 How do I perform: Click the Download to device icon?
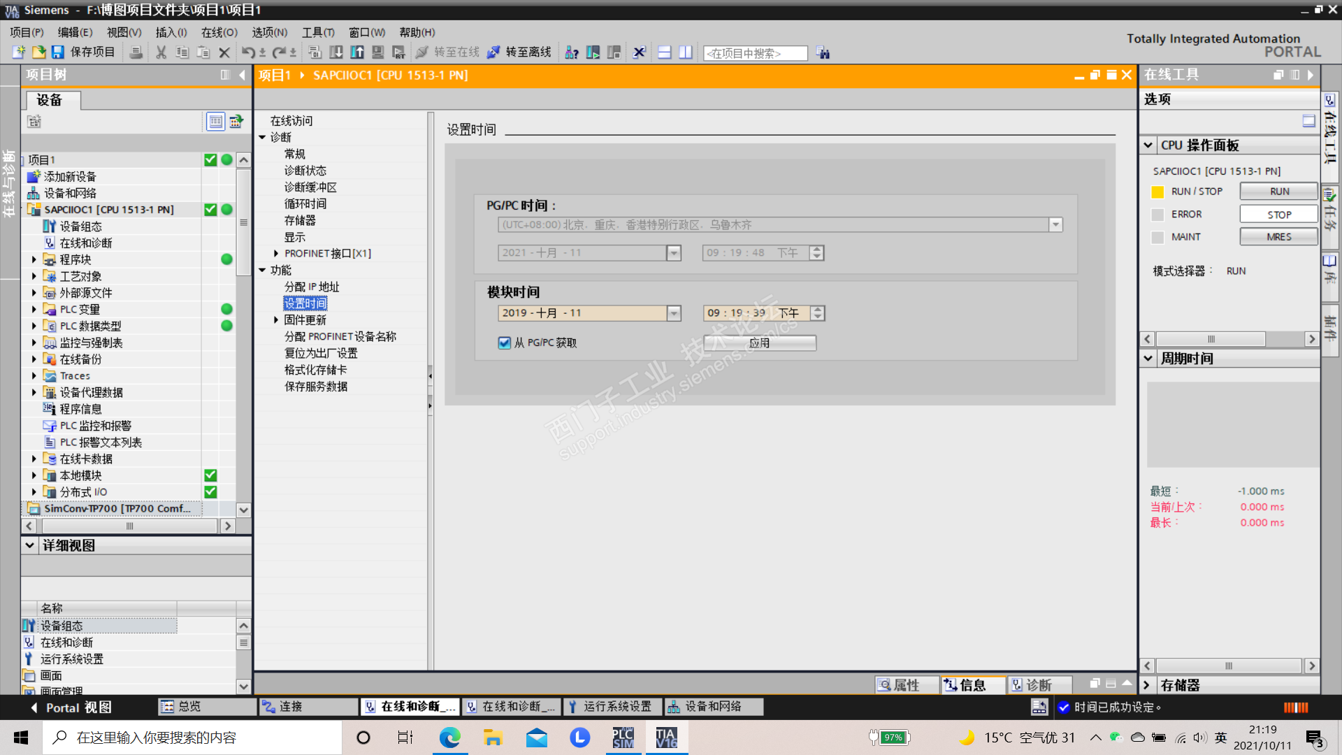pos(336,52)
